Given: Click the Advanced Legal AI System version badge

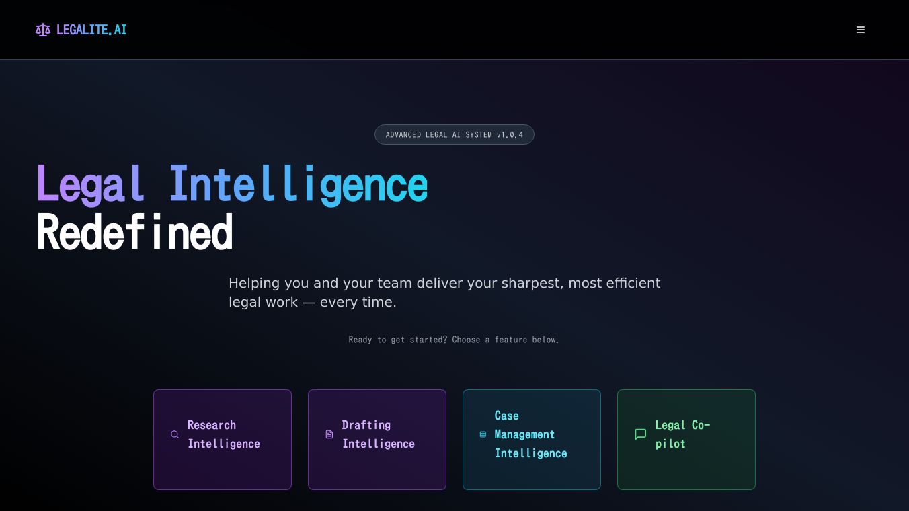Looking at the screenshot, I should [x=454, y=134].
